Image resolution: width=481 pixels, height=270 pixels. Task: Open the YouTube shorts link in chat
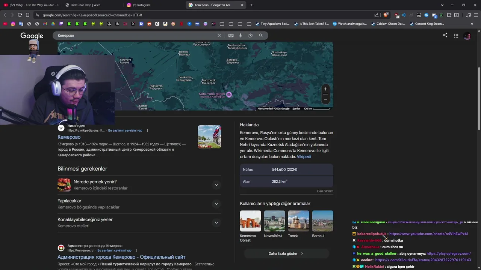pyautogui.click(x=428, y=234)
